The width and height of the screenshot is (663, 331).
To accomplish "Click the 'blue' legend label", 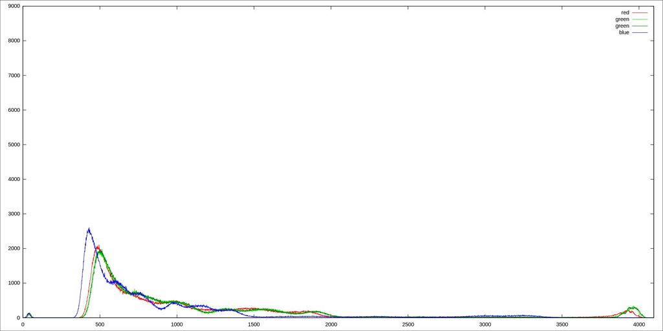I will click(624, 32).
